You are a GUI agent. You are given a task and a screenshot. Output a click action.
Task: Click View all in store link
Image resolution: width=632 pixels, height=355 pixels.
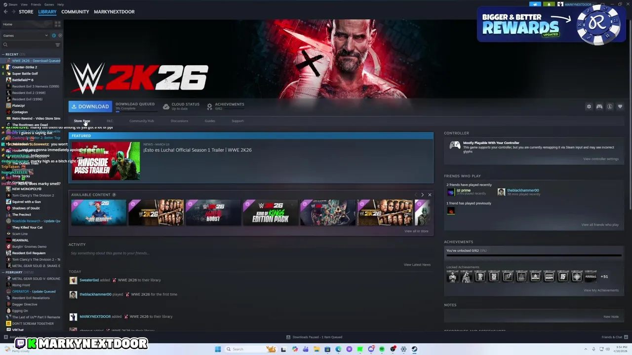point(416,231)
